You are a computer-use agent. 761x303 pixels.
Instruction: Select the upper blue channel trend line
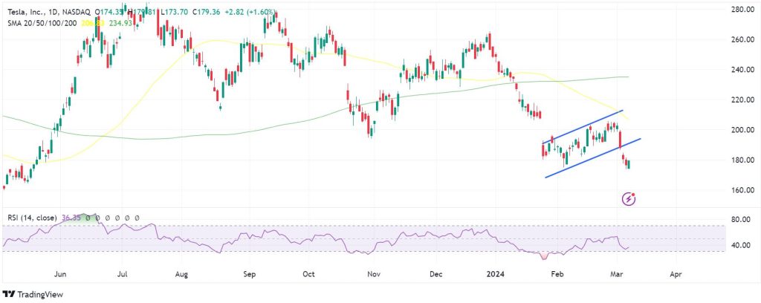[x=583, y=126]
